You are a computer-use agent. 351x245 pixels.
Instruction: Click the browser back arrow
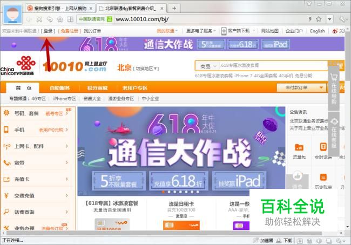[x=29, y=19]
